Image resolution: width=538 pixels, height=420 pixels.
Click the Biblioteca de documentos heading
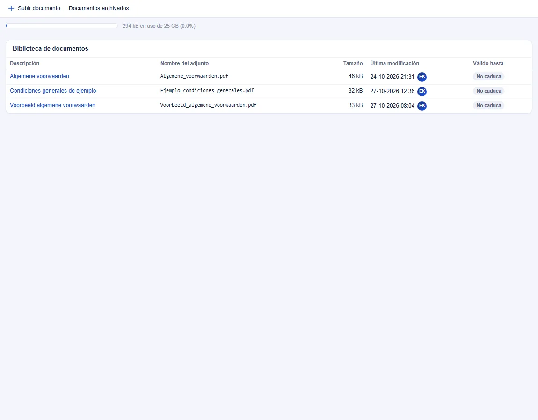click(x=51, y=48)
